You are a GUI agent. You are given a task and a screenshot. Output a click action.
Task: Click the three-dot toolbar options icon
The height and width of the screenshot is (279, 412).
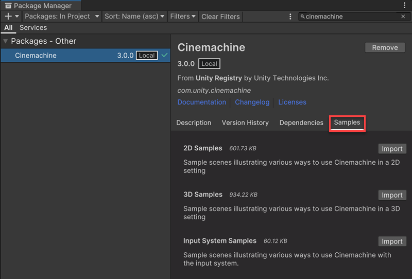coord(290,16)
